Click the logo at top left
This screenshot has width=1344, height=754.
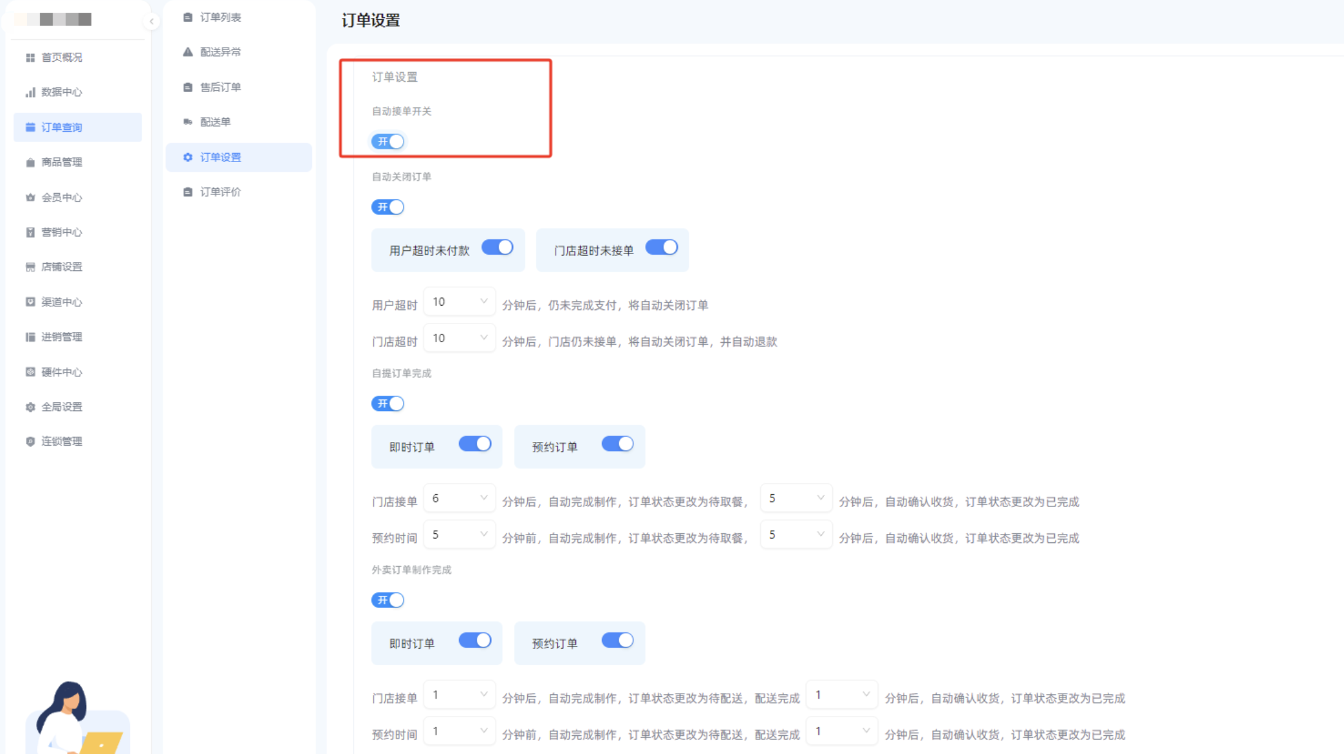click(53, 19)
